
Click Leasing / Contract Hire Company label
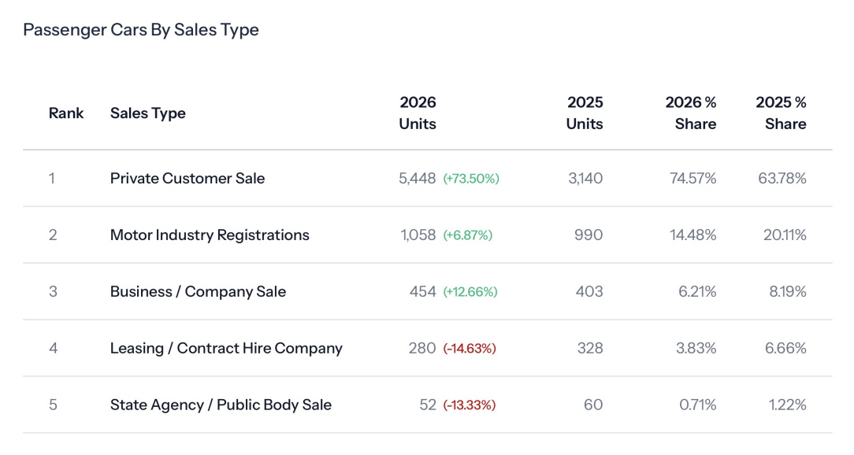coord(226,349)
